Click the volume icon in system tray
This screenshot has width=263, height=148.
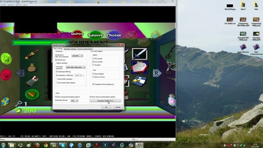[244, 145]
